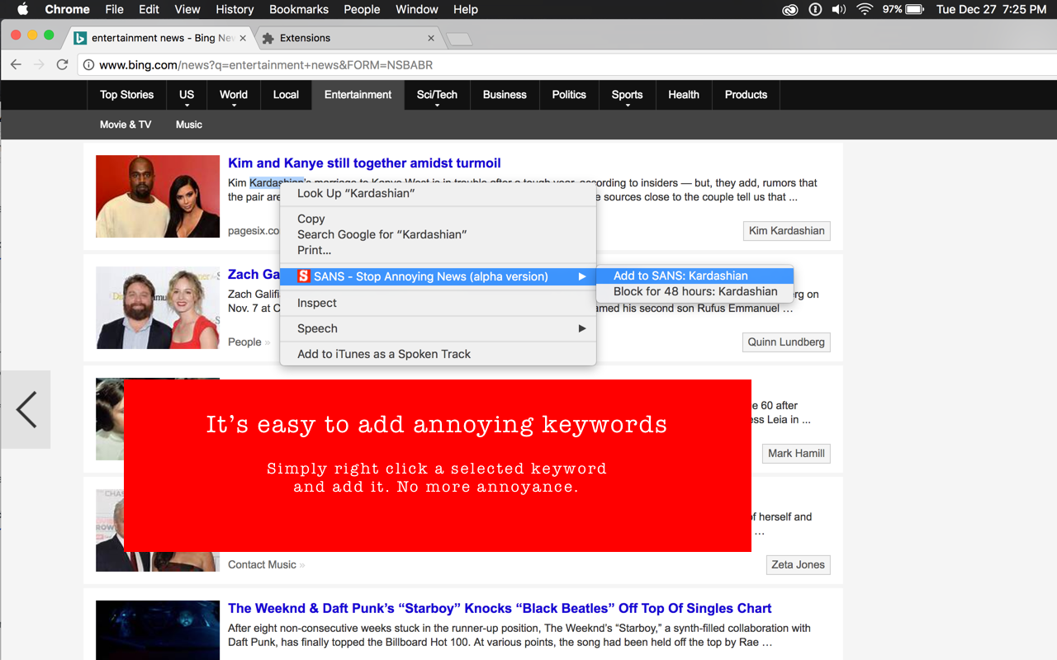
Task: Click the Kim Kardashian topic tag
Action: tap(786, 231)
